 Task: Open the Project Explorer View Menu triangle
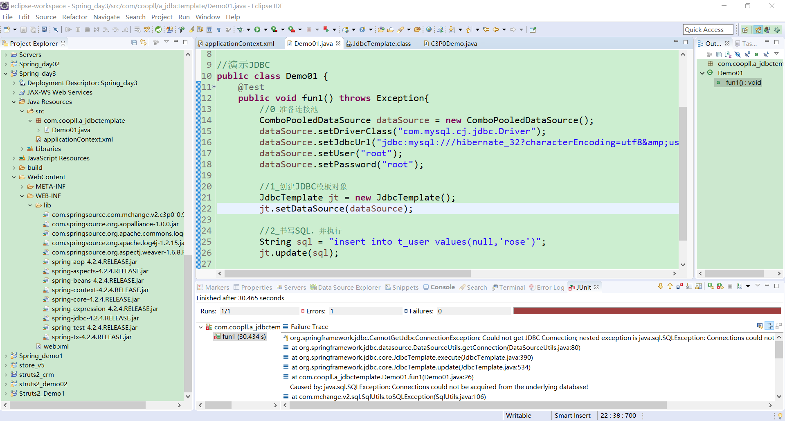pos(166,41)
